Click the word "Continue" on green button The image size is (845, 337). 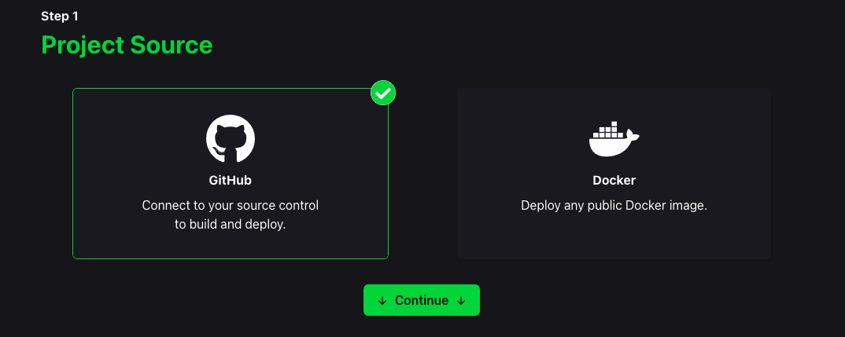coord(422,301)
